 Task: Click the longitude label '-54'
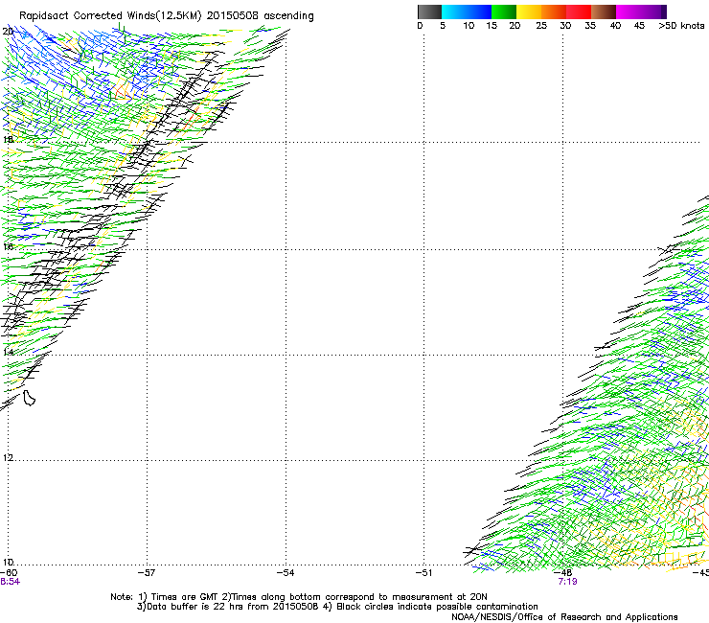tap(286, 573)
